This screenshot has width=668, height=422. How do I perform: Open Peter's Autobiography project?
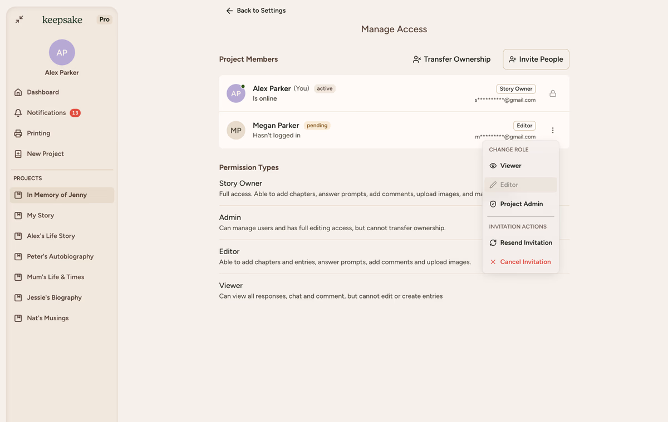point(60,257)
